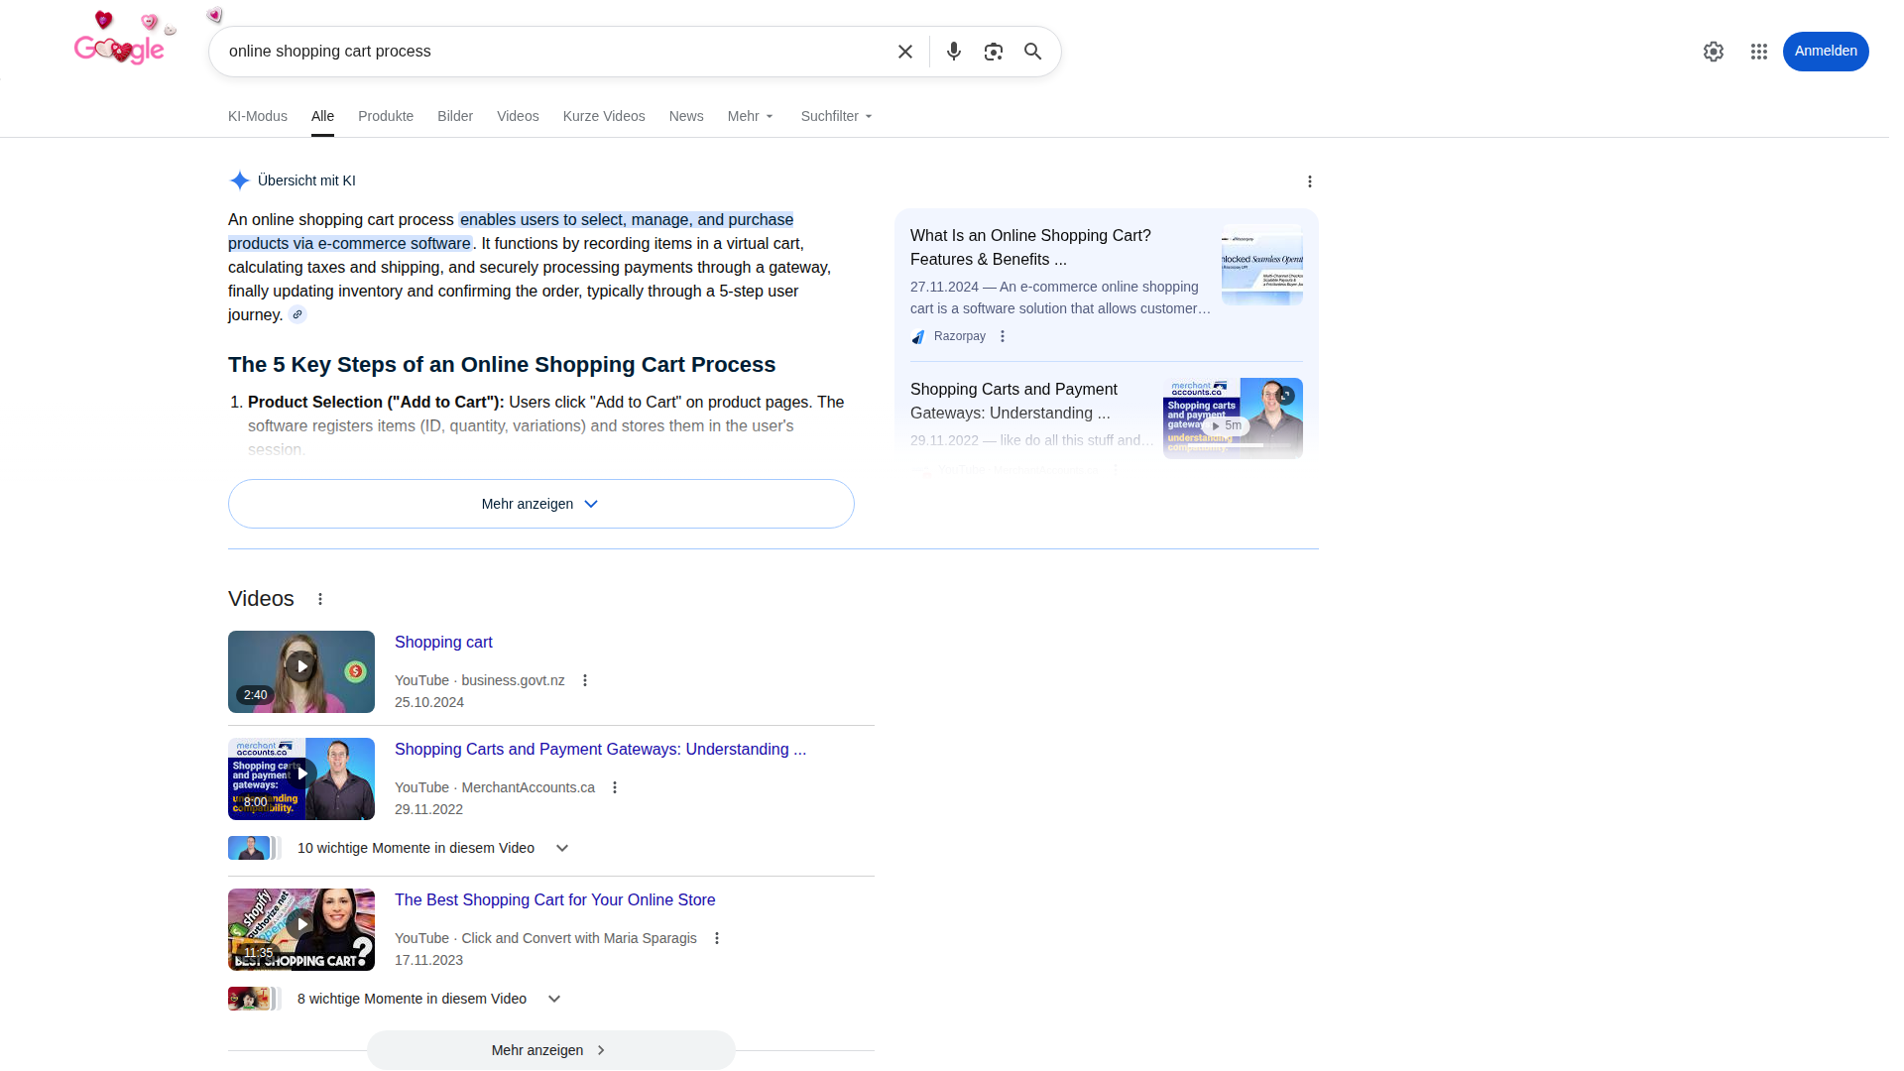
Task: Open Google Lens image search
Action: point(994,51)
